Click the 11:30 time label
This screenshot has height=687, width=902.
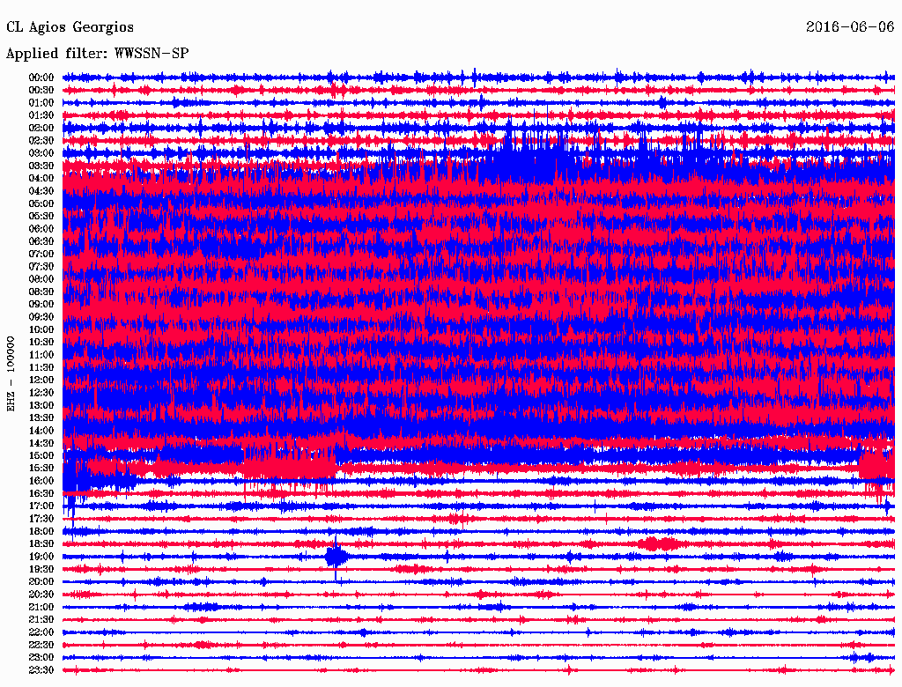click(x=41, y=367)
